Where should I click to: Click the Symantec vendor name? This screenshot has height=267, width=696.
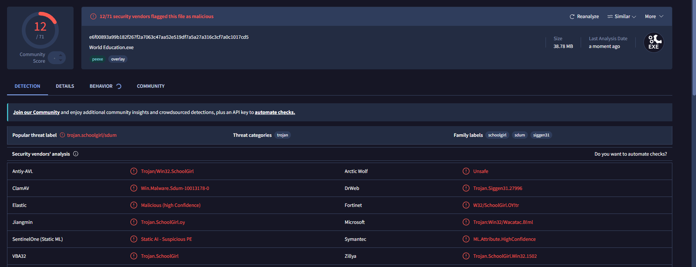tap(355, 239)
